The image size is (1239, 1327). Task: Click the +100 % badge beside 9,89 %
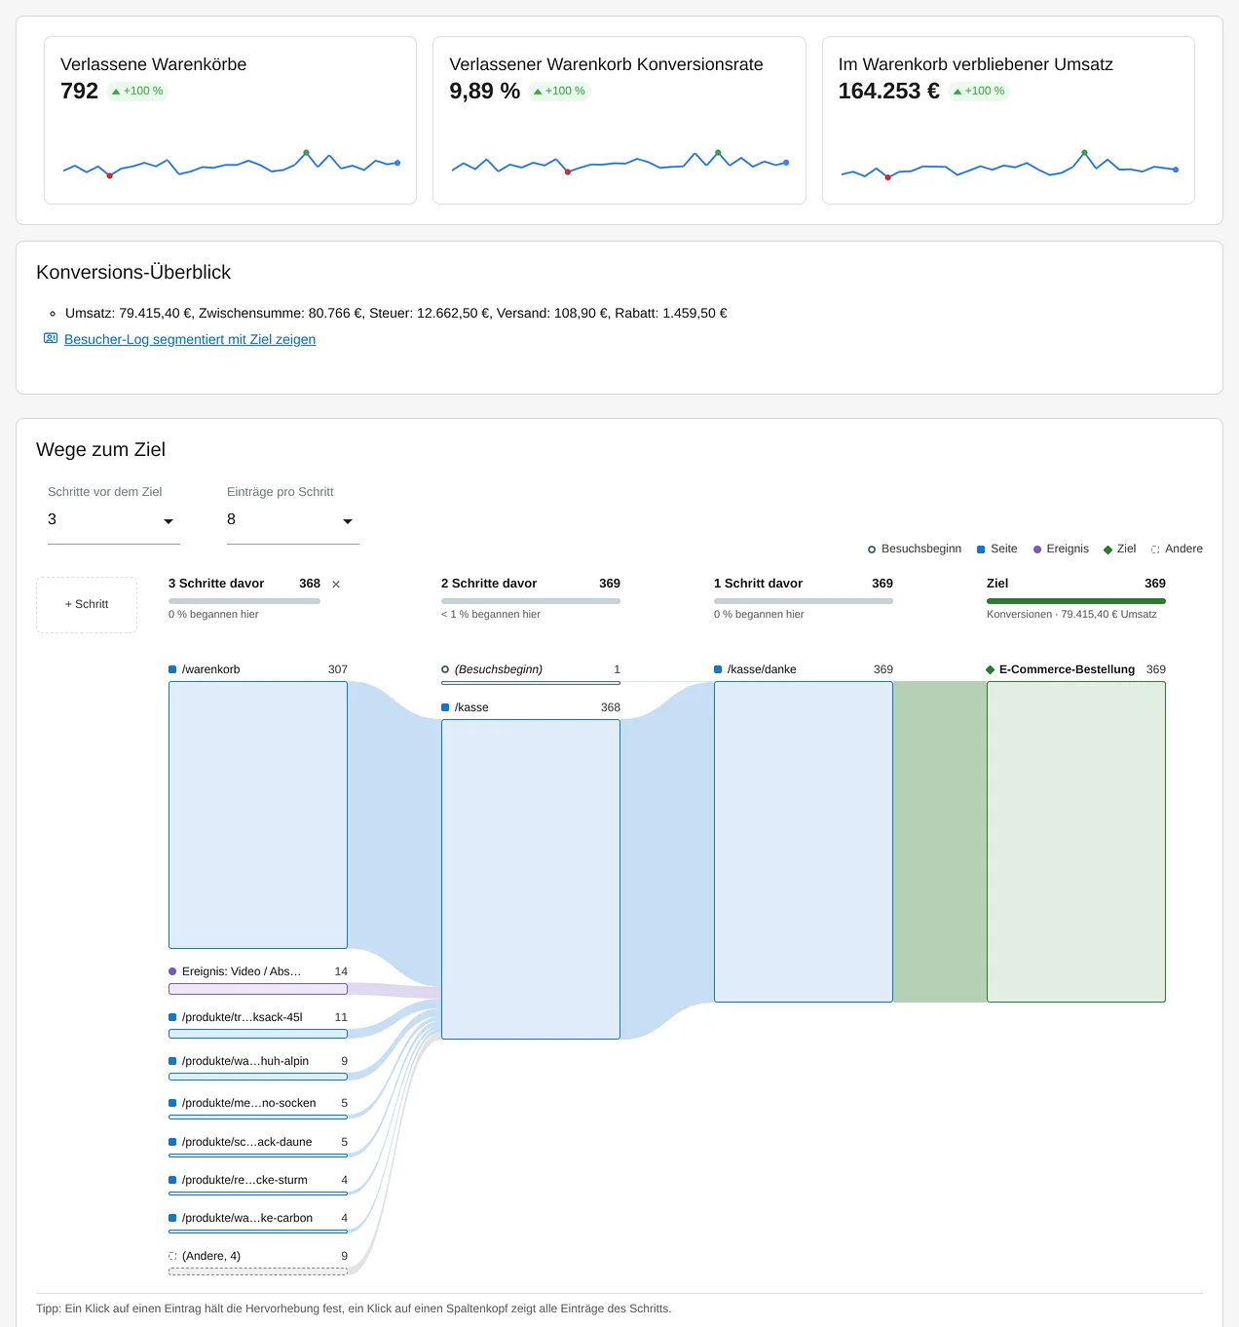pyautogui.click(x=559, y=92)
